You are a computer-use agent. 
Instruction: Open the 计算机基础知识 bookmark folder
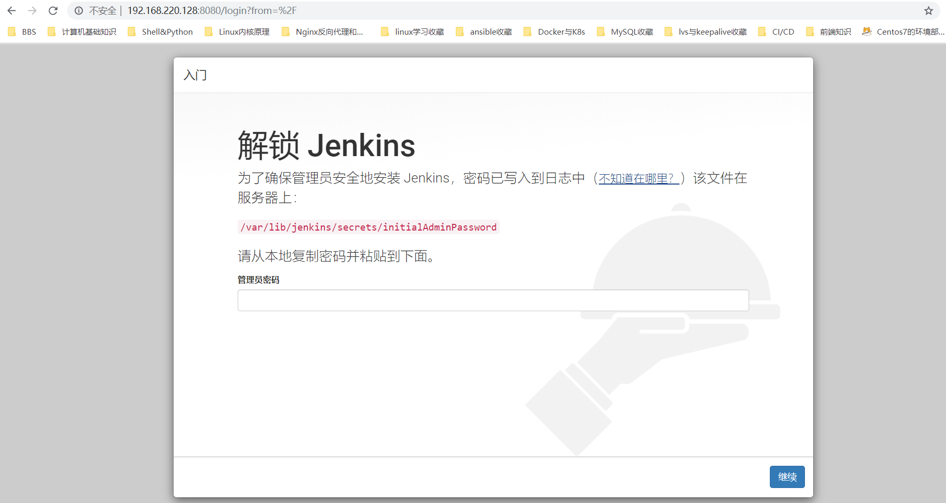click(x=82, y=32)
